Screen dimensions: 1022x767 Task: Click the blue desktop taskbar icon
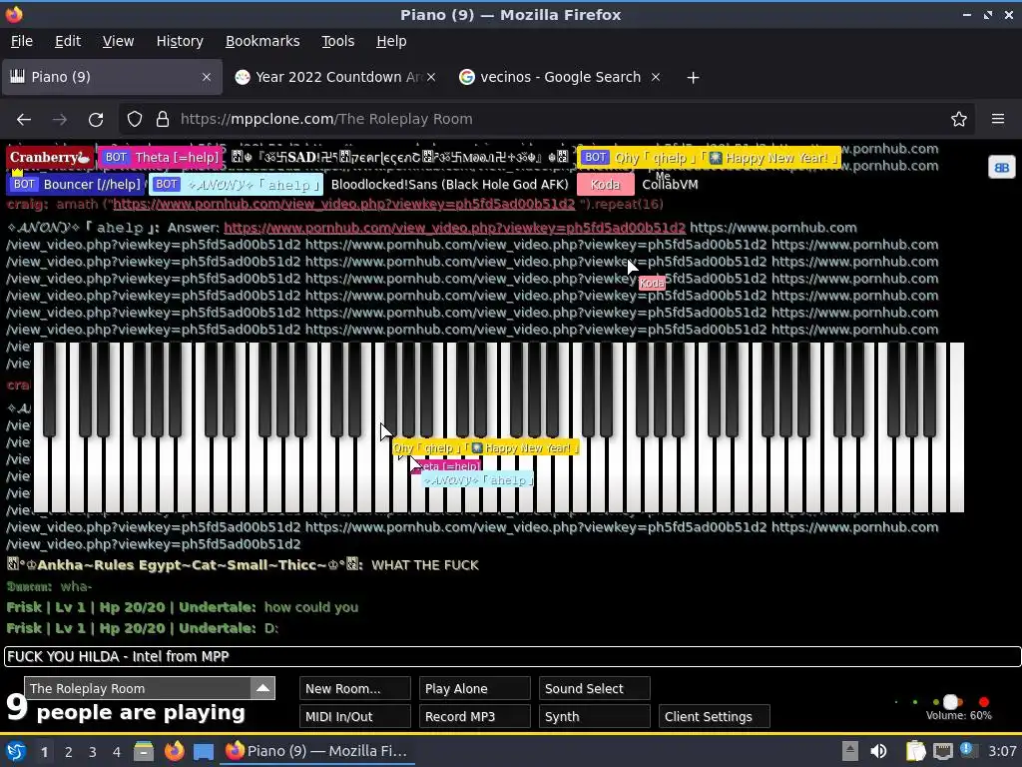[204, 751]
